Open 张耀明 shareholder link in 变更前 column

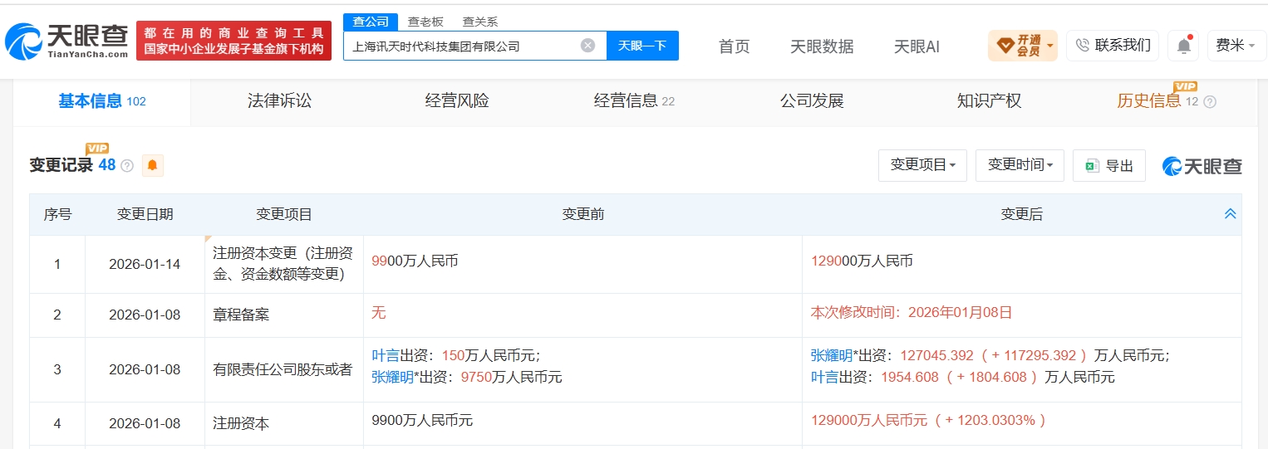click(x=392, y=377)
